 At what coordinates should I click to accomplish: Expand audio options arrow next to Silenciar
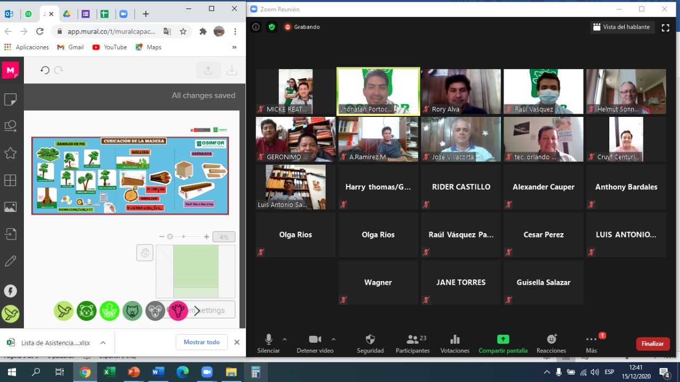(285, 339)
